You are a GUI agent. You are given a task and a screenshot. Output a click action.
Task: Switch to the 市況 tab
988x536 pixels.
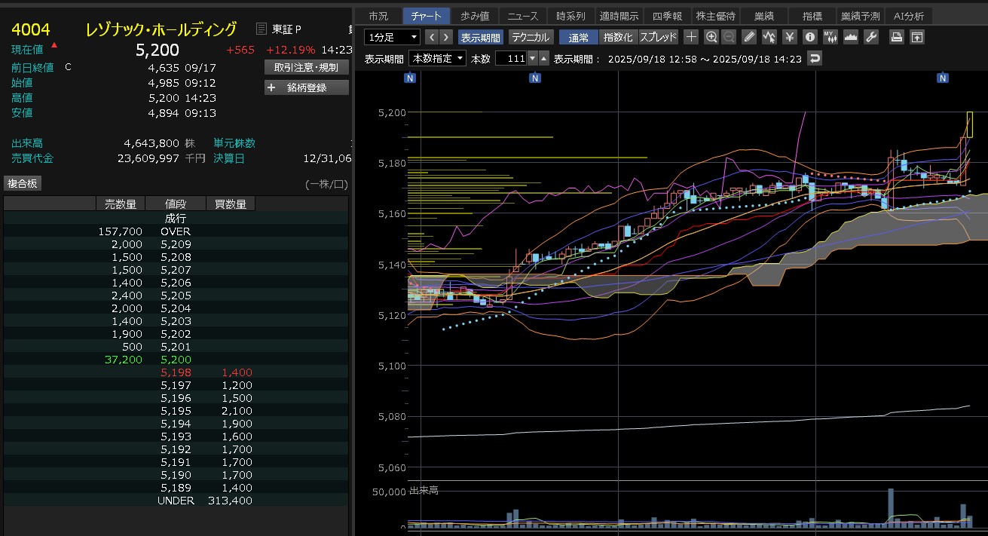point(378,15)
